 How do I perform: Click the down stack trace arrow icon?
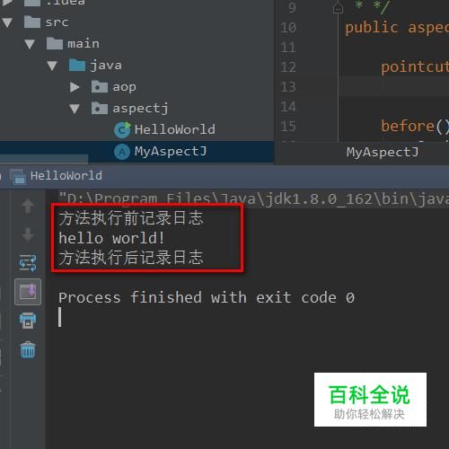(x=28, y=234)
